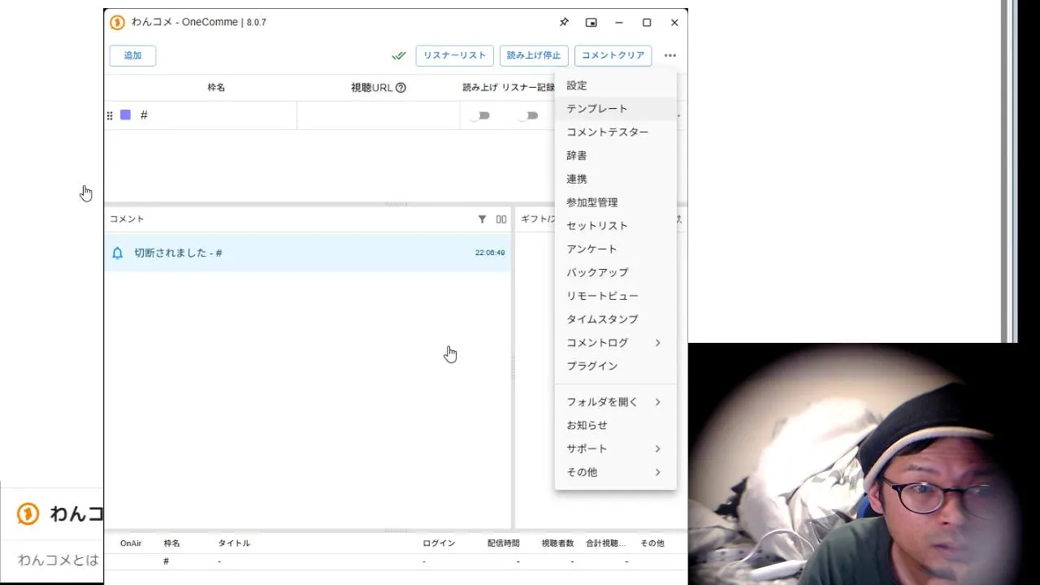
Task: Click the 追加 button
Action: click(x=132, y=56)
